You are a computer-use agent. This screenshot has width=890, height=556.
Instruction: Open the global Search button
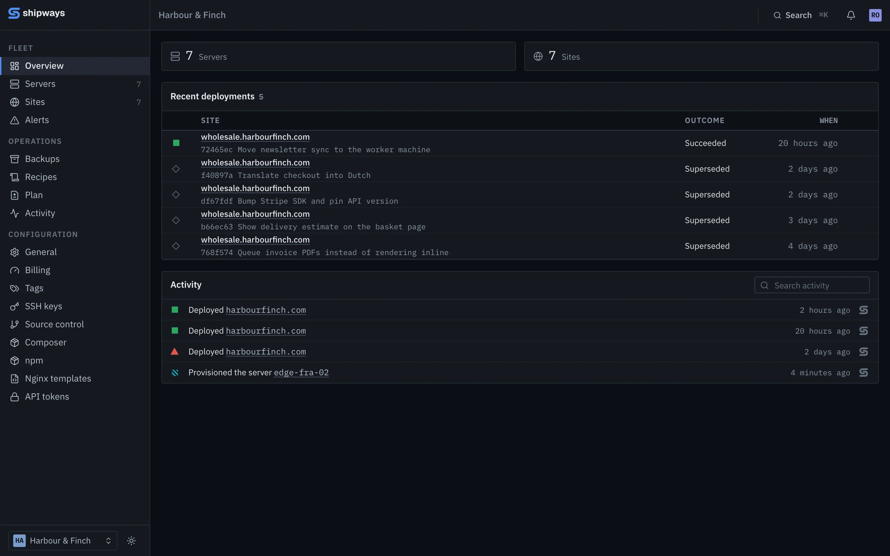click(x=800, y=15)
